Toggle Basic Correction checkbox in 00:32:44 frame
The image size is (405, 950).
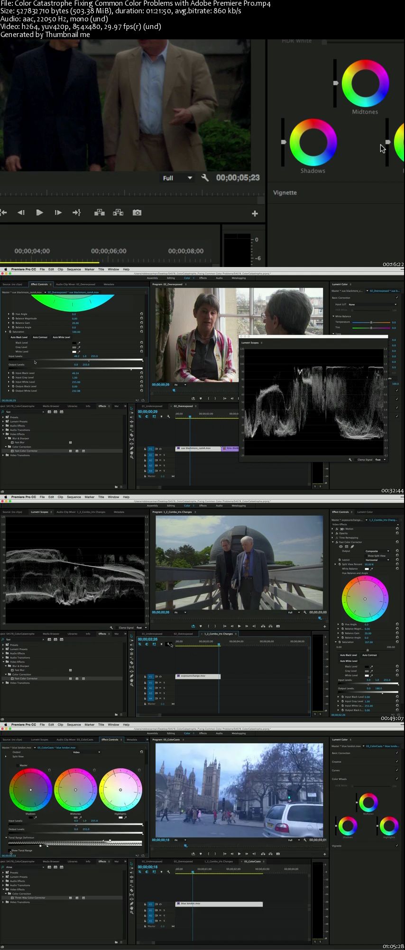[397, 298]
